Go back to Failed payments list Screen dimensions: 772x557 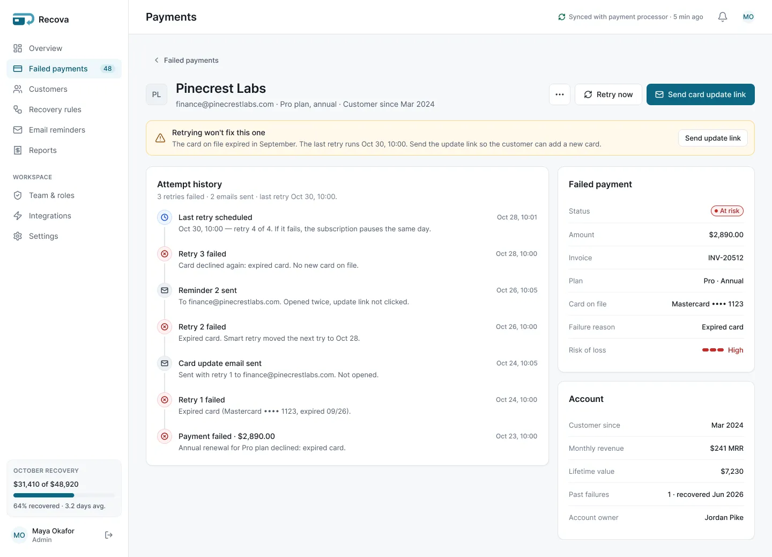[x=186, y=60]
